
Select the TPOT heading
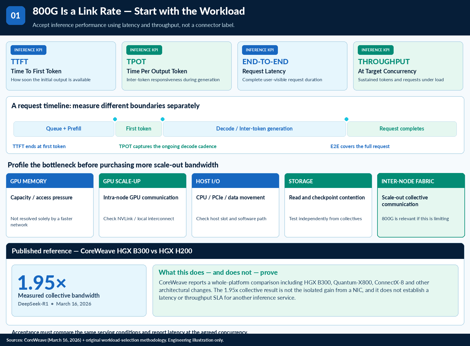(x=136, y=62)
